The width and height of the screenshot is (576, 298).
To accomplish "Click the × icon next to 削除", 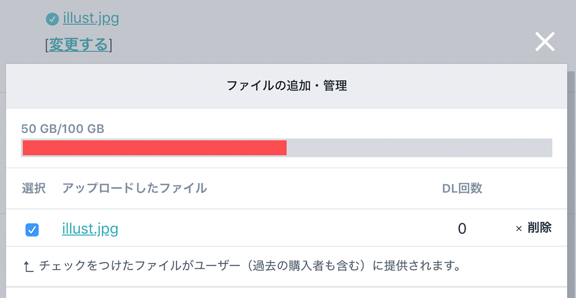I will click(x=519, y=229).
